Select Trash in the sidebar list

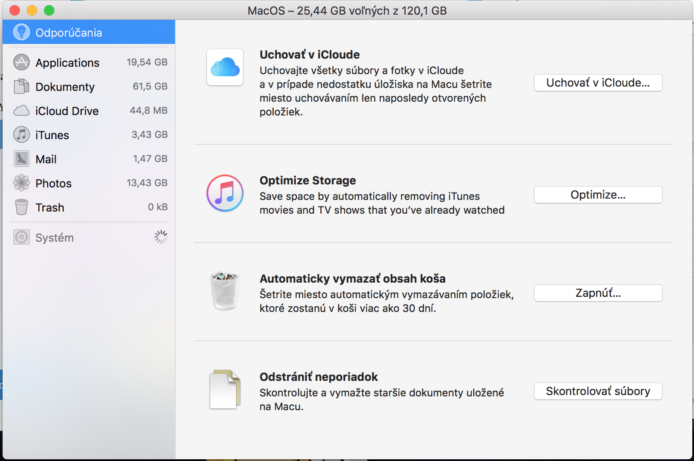pyautogui.click(x=89, y=207)
